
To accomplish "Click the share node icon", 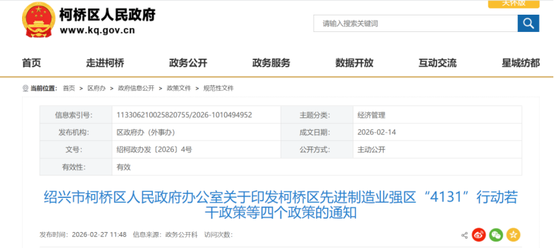I will tap(464, 235).
